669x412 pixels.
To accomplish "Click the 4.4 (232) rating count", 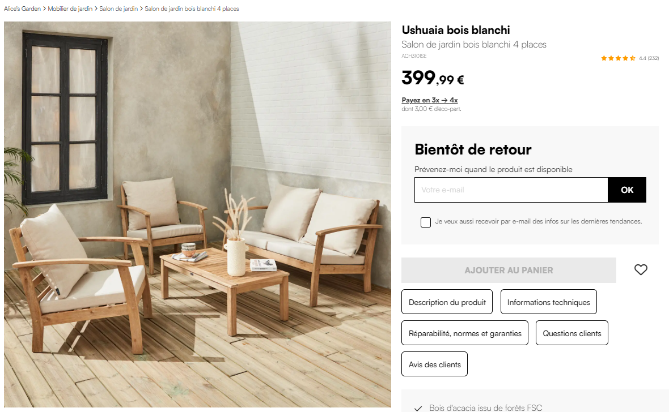I will (x=649, y=58).
